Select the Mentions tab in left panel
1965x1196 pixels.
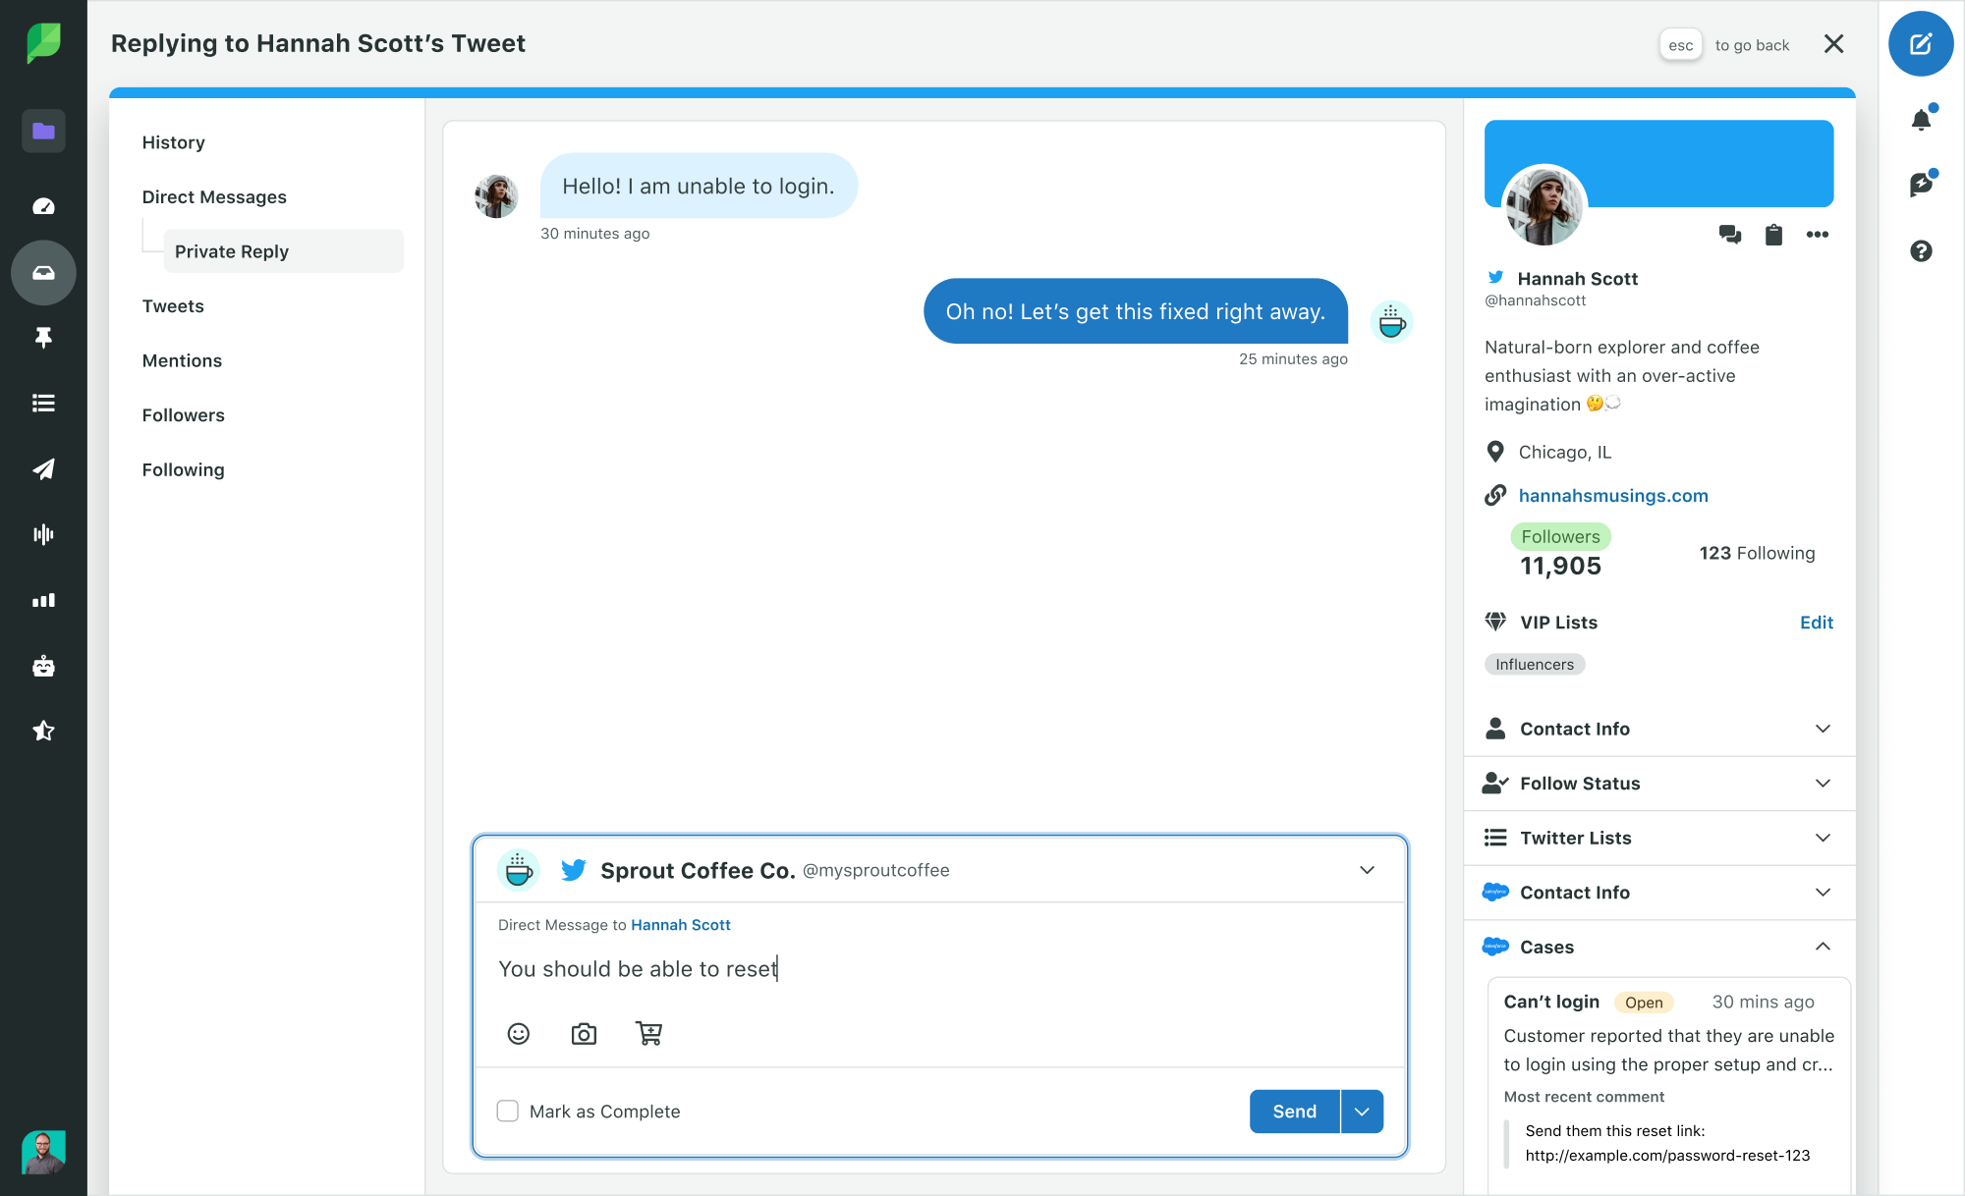(x=181, y=359)
